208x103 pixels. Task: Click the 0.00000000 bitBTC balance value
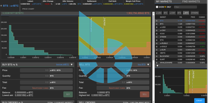click(24, 92)
